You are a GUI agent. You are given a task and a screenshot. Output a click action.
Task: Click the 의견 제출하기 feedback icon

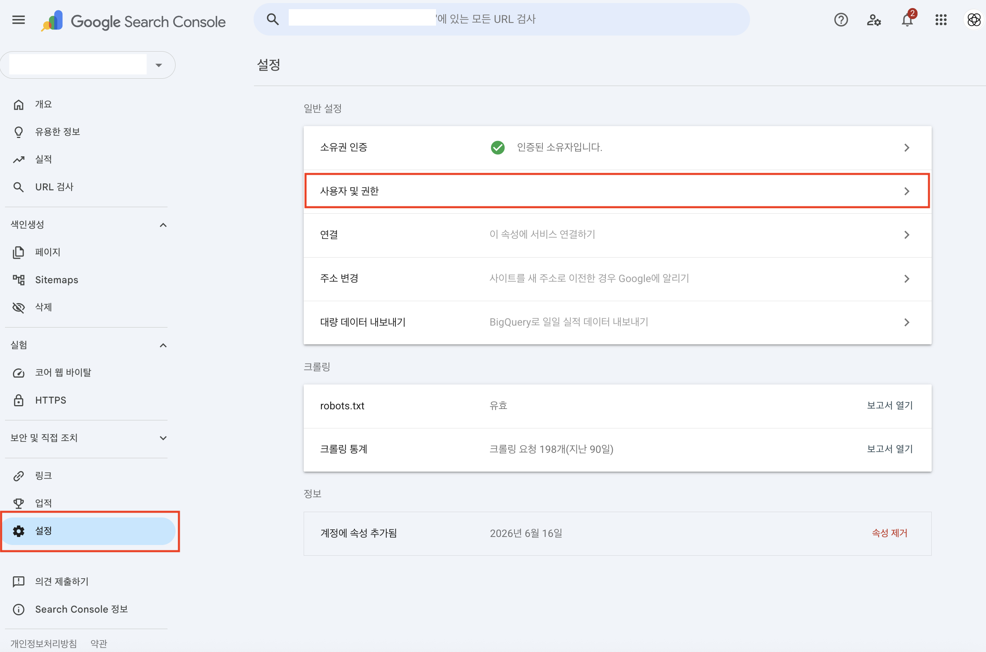pos(18,581)
